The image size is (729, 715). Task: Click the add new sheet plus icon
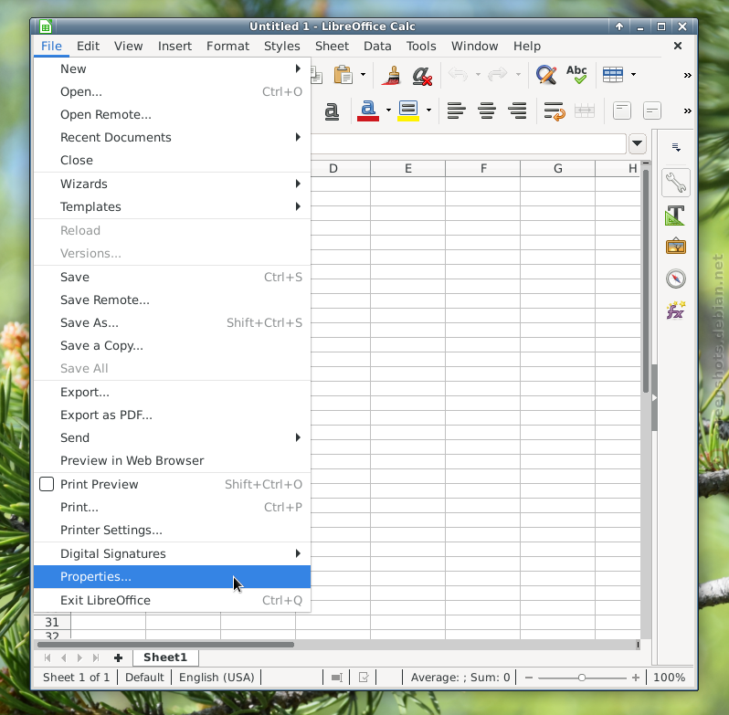point(118,657)
